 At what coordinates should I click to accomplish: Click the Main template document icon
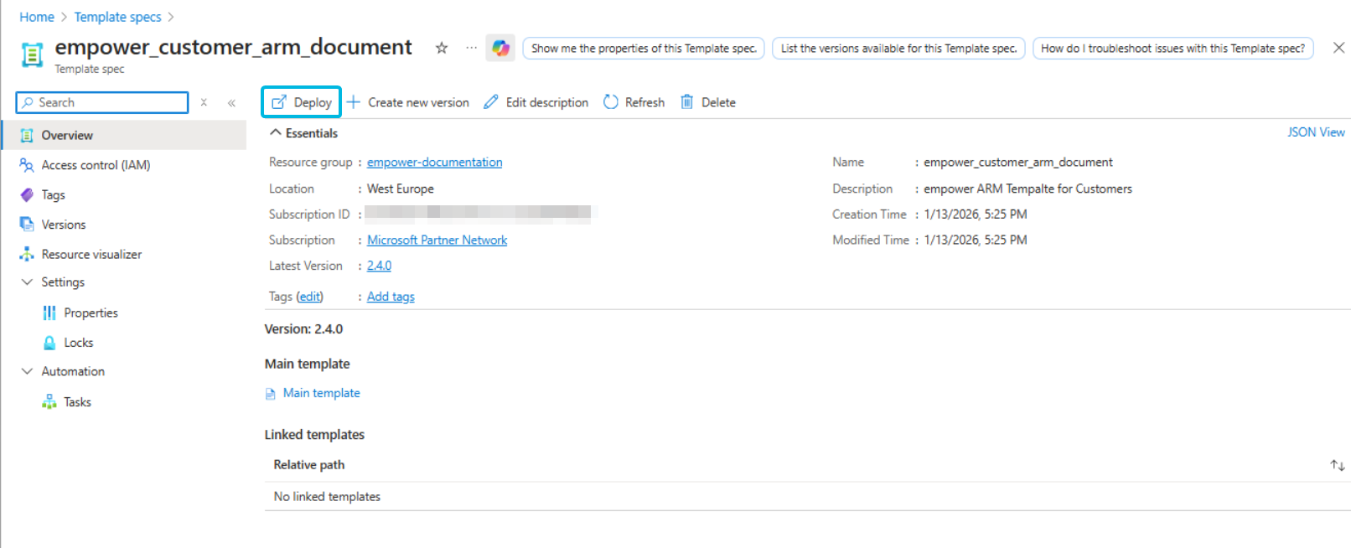pyautogui.click(x=271, y=394)
